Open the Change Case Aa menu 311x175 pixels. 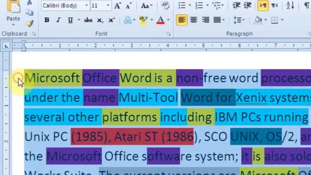pyautogui.click(x=147, y=6)
